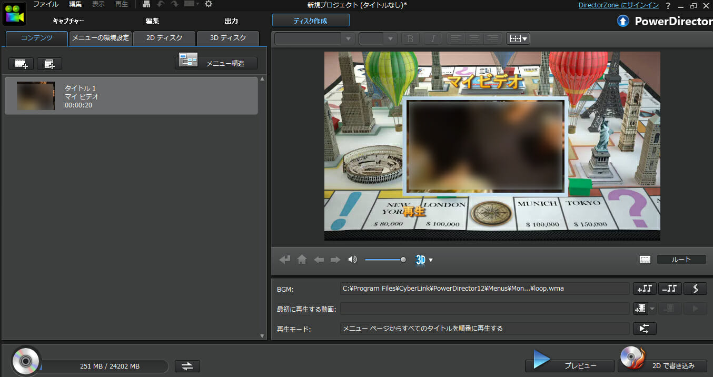Click the 再生モード description field

[x=485, y=329]
